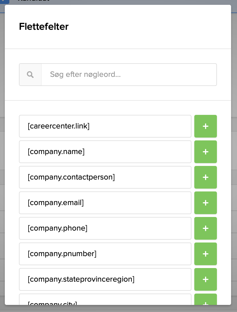Select the [company.pnumber] field entry

[x=105, y=254]
